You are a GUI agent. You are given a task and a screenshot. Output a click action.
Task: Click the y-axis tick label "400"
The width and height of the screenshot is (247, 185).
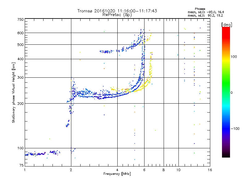click(20, 59)
